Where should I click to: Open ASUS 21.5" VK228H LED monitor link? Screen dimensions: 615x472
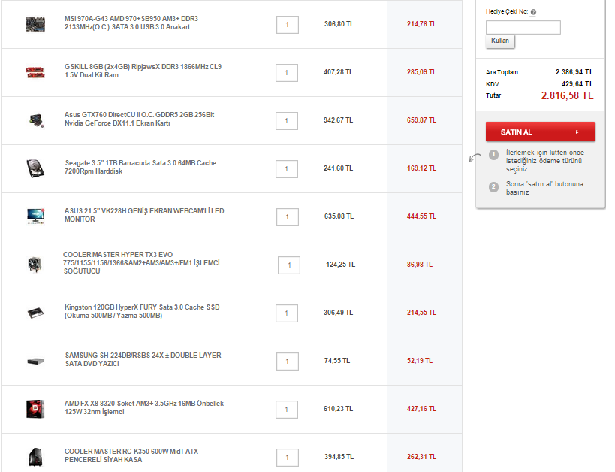[x=144, y=215]
